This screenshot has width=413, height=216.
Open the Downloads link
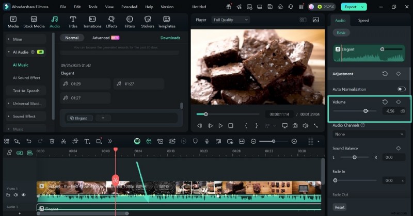170,38
